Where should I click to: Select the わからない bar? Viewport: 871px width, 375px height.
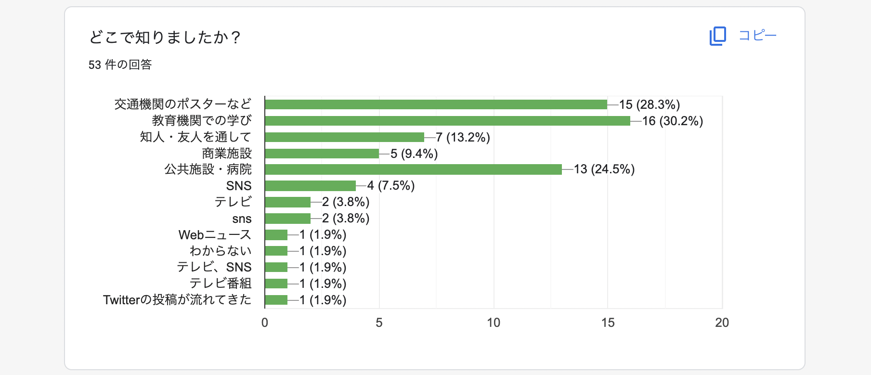tap(276, 251)
